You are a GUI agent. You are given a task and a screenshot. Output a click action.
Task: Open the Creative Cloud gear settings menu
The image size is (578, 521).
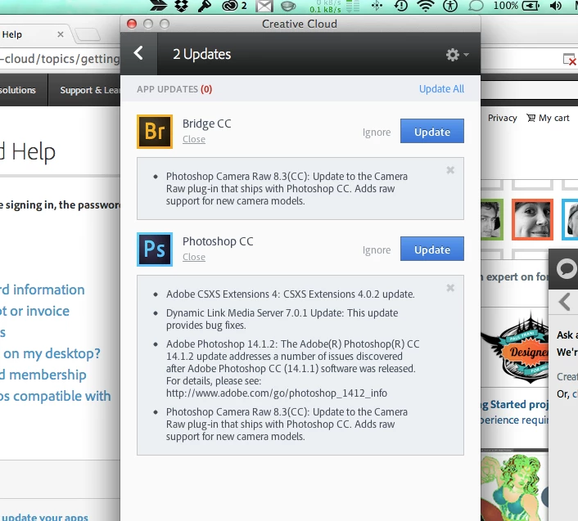pyautogui.click(x=457, y=55)
